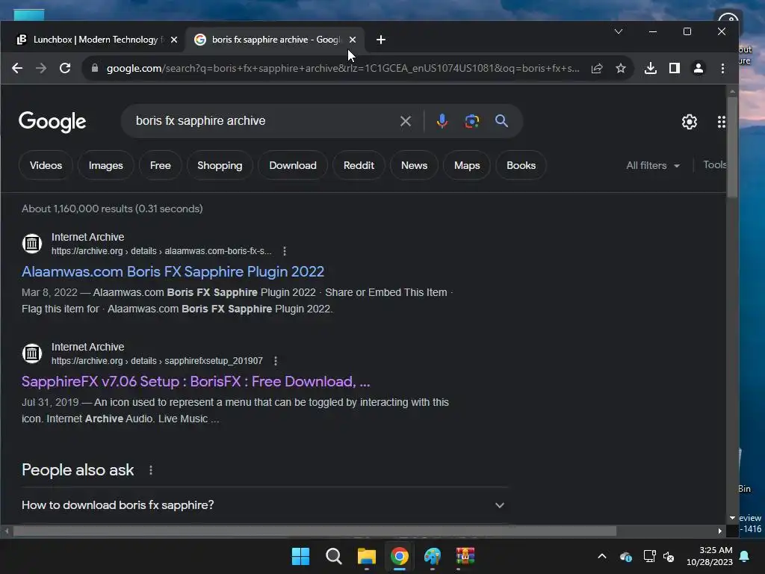This screenshot has width=765, height=574.
Task: View site info via the lock icon
Action: 95,68
